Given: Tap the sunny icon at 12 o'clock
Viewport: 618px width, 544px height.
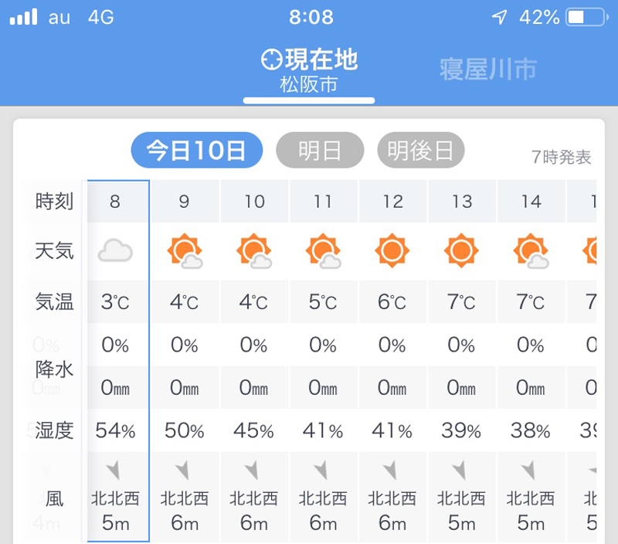Looking at the screenshot, I should pyautogui.click(x=392, y=250).
